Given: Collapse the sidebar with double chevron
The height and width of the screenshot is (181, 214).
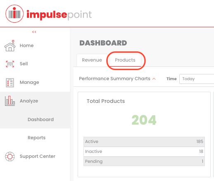Looking at the screenshot, I should click(34, 32).
